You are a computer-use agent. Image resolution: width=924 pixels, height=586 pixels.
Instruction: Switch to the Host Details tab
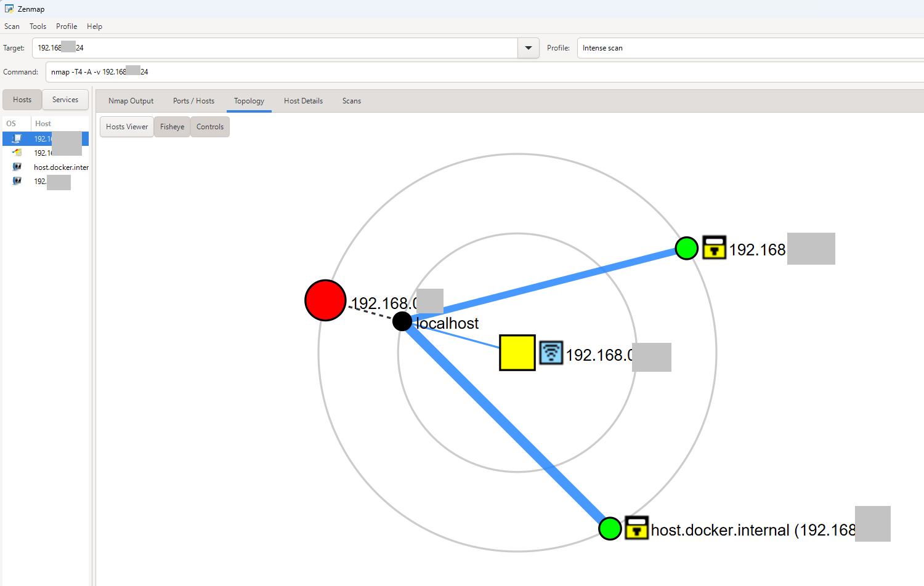(303, 101)
